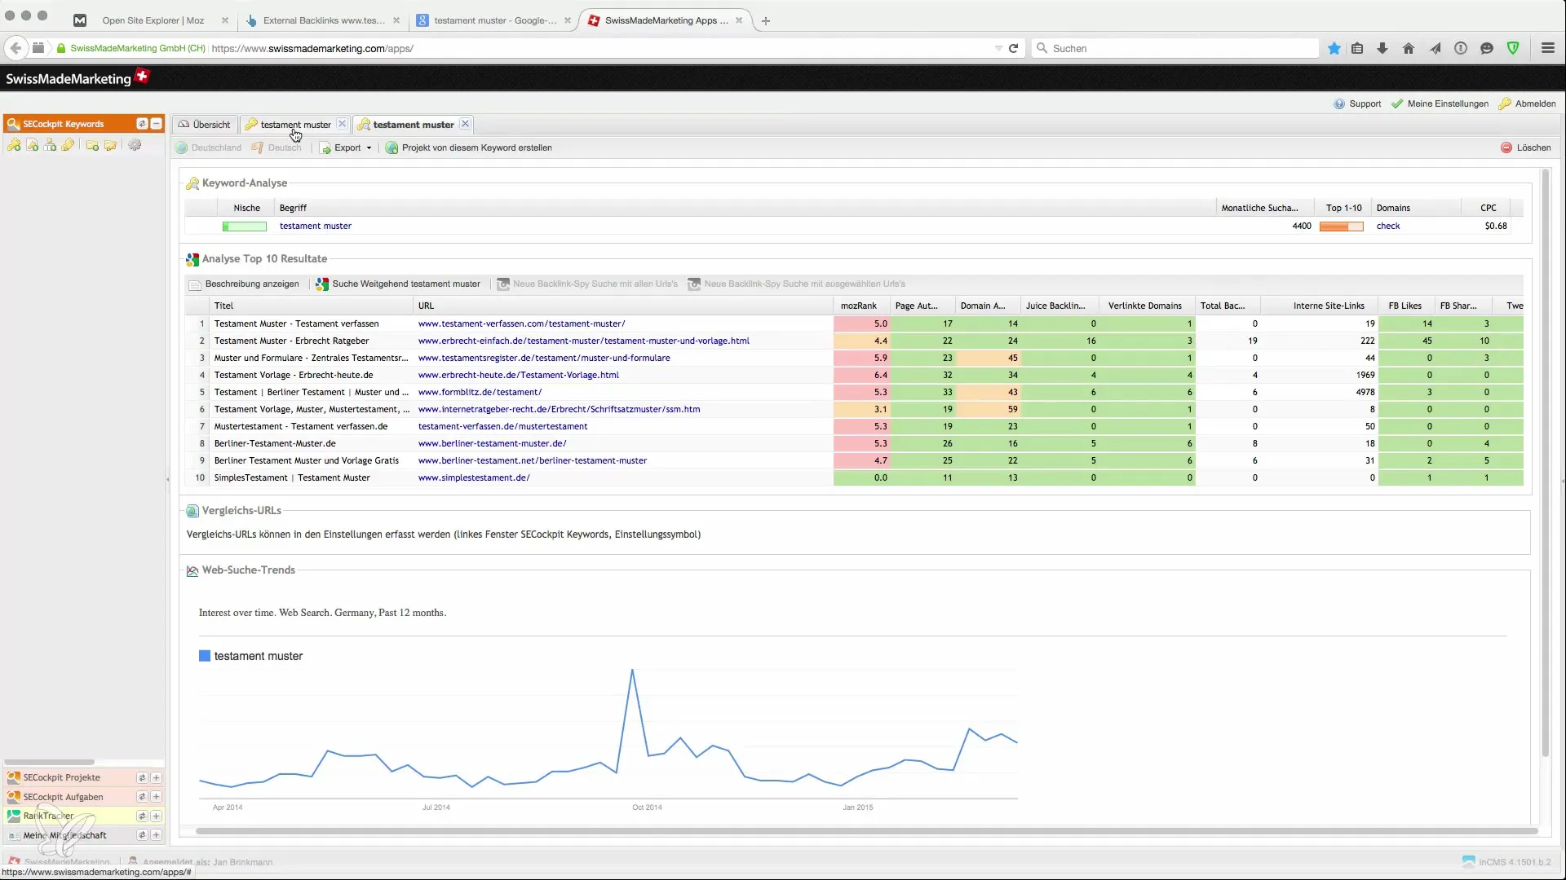Click the Nische green bar indicator
The height and width of the screenshot is (880, 1566).
point(245,227)
